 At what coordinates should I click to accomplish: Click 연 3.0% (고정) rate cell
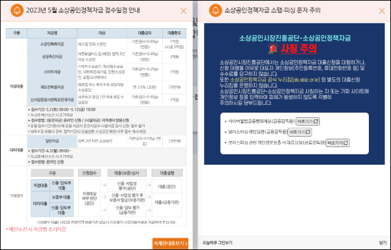pyautogui.click(x=145, y=87)
